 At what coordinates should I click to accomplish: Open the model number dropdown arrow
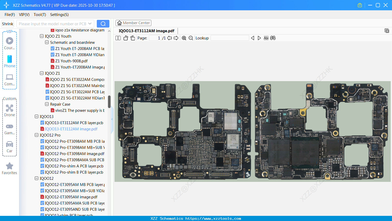(x=90, y=24)
